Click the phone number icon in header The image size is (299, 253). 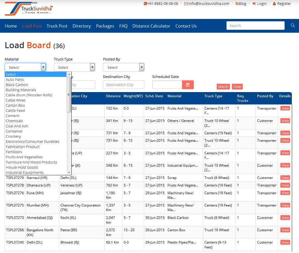[x=145, y=4]
